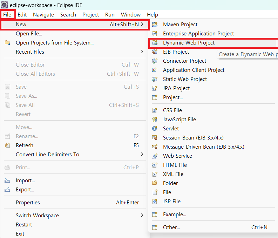The height and width of the screenshot is (238, 278).
Task: Open the Project menu
Action: (90, 14)
